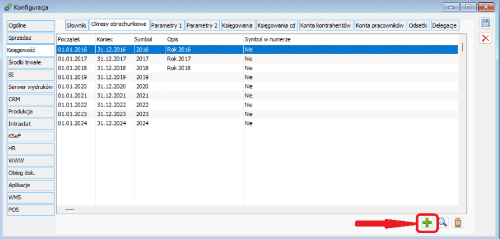
Task: Go to the Konta pracowników tab
Action: (x=380, y=25)
